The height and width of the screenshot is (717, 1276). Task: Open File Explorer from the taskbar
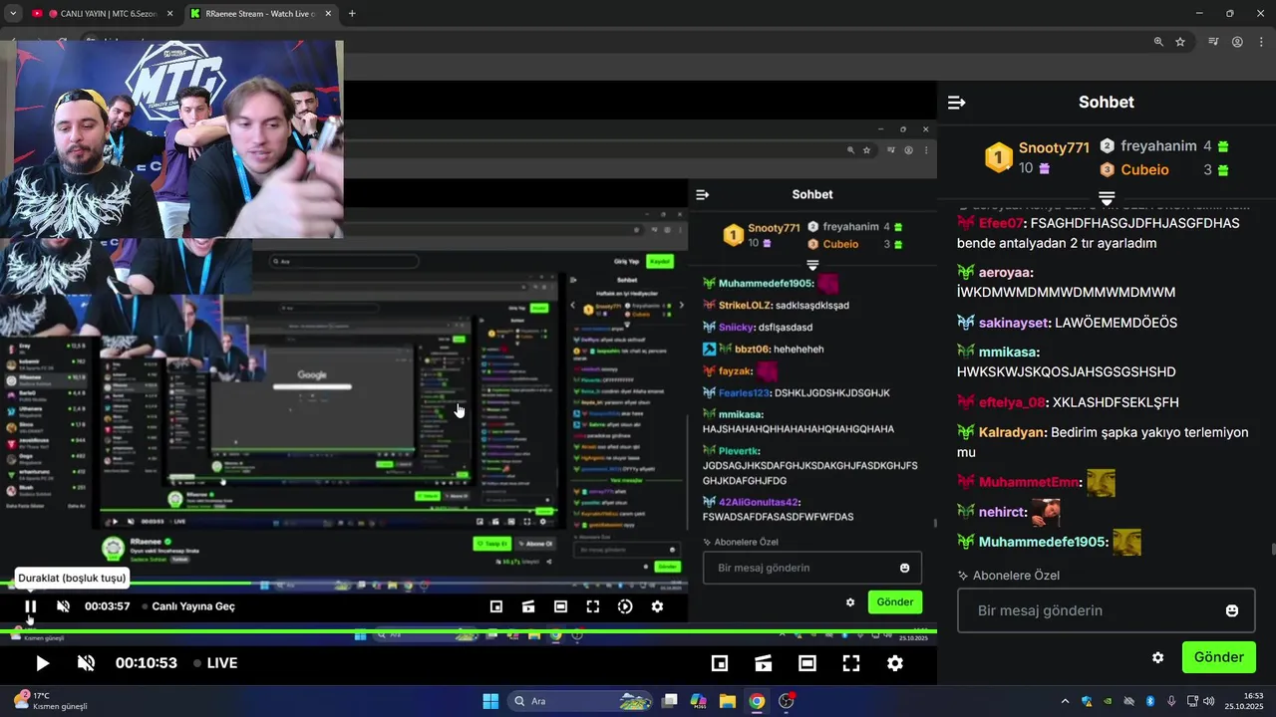[x=728, y=701]
